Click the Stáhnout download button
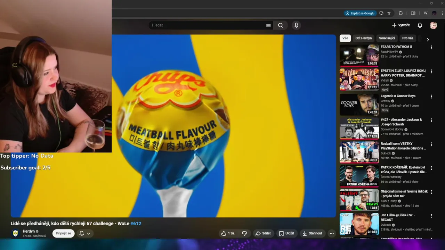Viewport: 445px width, 250px height. [x=312, y=233]
